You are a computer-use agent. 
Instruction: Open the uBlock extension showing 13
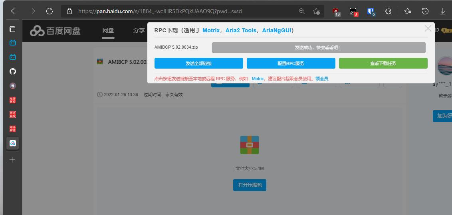pos(336,12)
